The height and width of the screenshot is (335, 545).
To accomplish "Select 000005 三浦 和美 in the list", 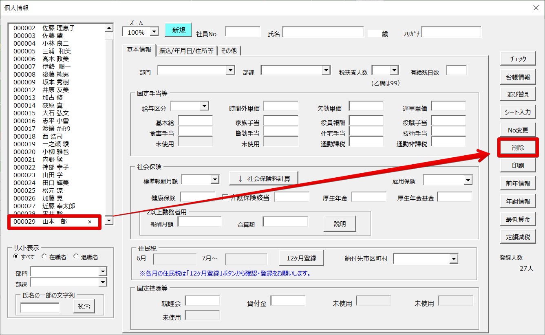I will [57, 51].
